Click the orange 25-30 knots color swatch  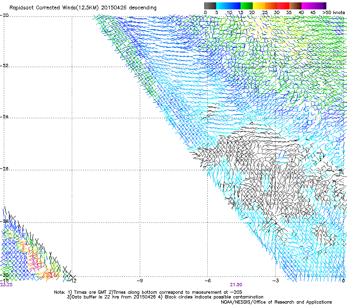point(271,6)
